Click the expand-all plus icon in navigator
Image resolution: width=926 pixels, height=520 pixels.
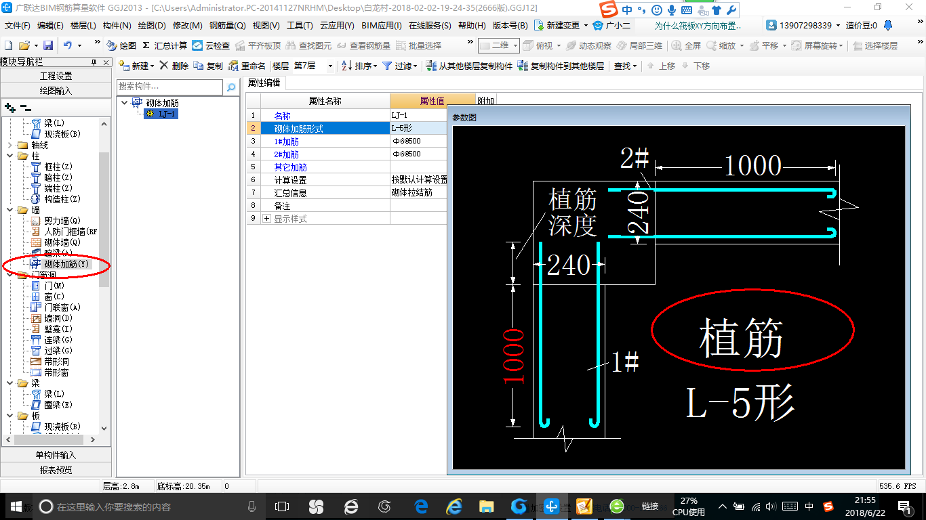(x=9, y=108)
